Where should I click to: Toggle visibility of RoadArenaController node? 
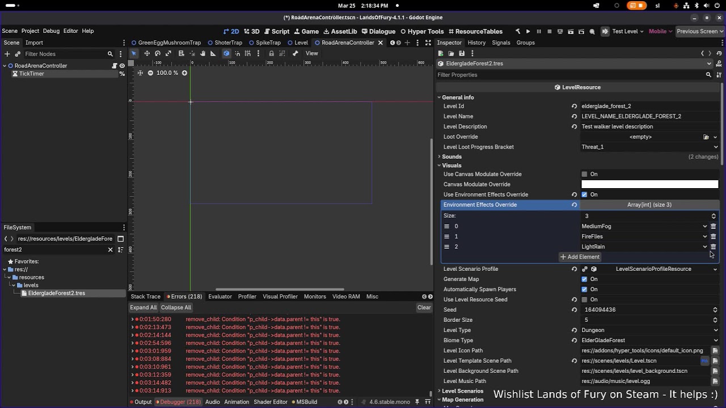point(122,66)
